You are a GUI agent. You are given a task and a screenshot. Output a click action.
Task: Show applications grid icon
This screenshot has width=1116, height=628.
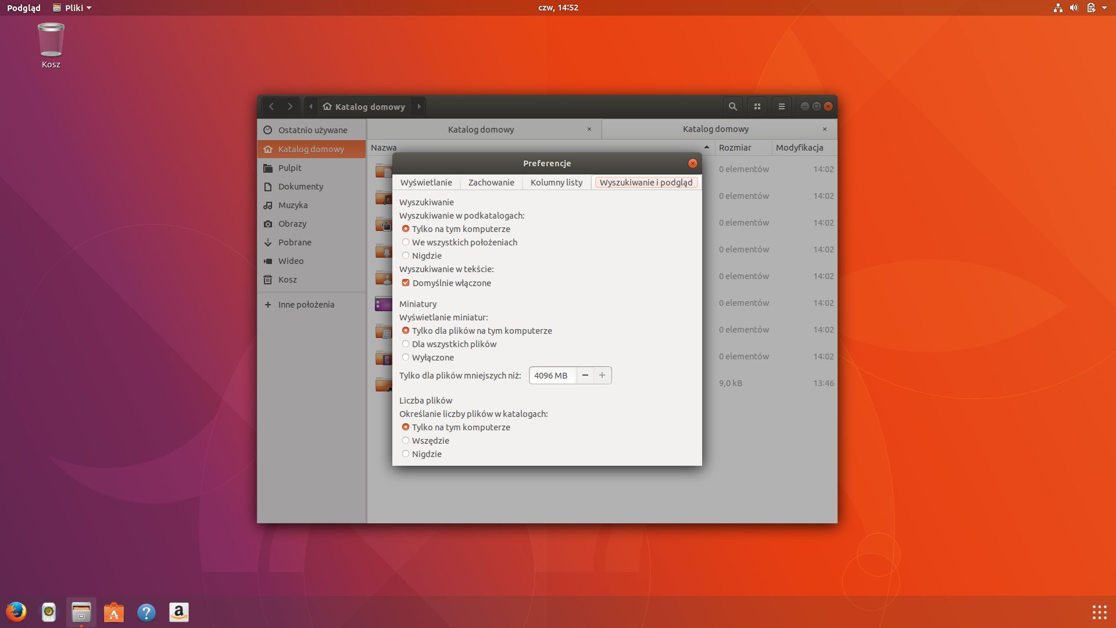coord(1099,612)
